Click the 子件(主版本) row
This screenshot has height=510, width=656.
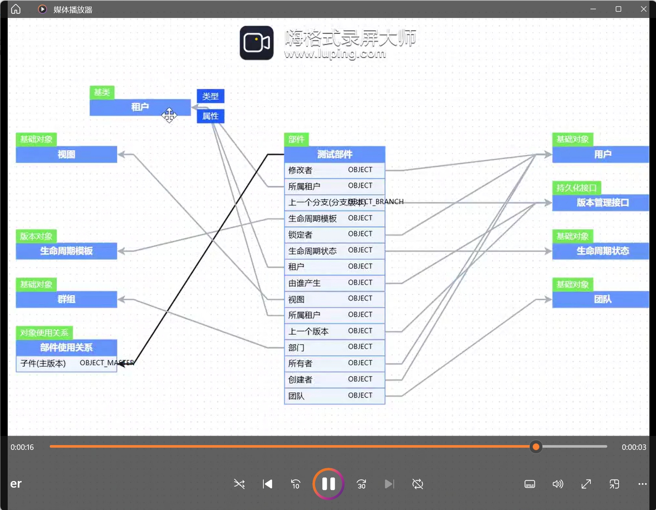(66, 364)
